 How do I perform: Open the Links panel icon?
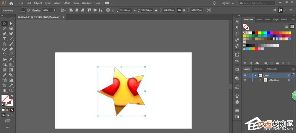(x=237, y=61)
